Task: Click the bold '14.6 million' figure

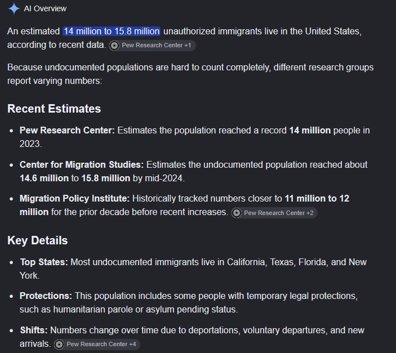Action: (44, 178)
